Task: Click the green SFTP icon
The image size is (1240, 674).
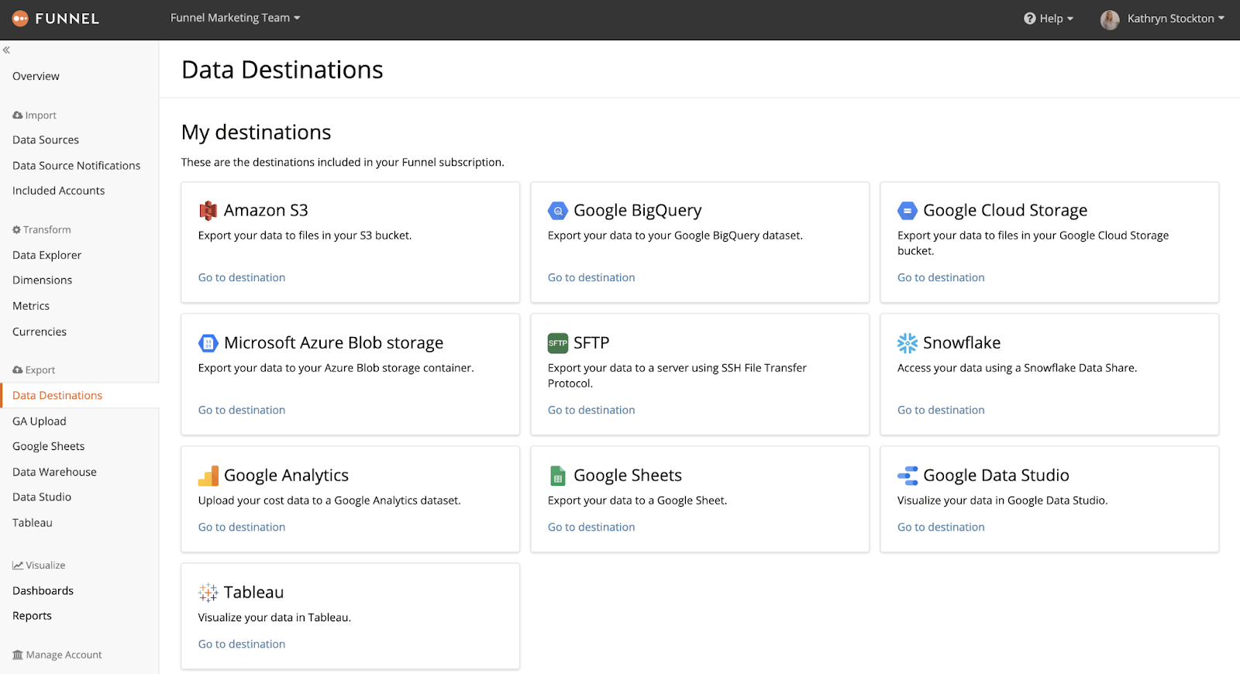Action: (558, 343)
